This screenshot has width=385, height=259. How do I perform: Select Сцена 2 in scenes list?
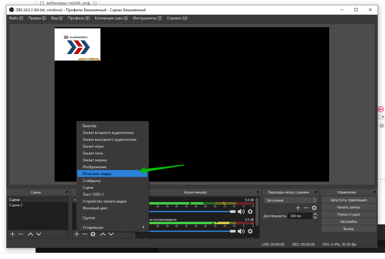pyautogui.click(x=16, y=205)
